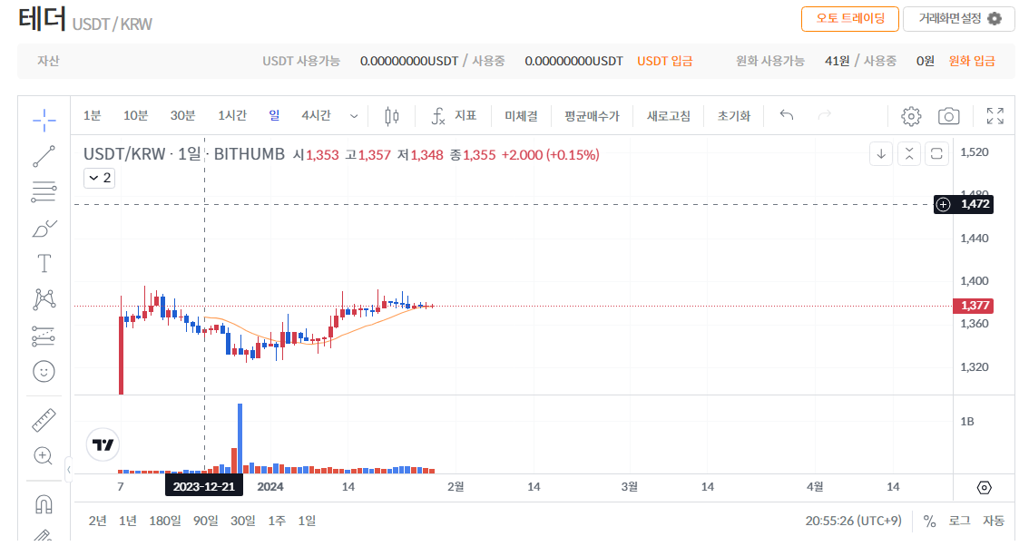Collapse the pane with double-chevron button
The width and height of the screenshot is (1019, 546).
909,154
